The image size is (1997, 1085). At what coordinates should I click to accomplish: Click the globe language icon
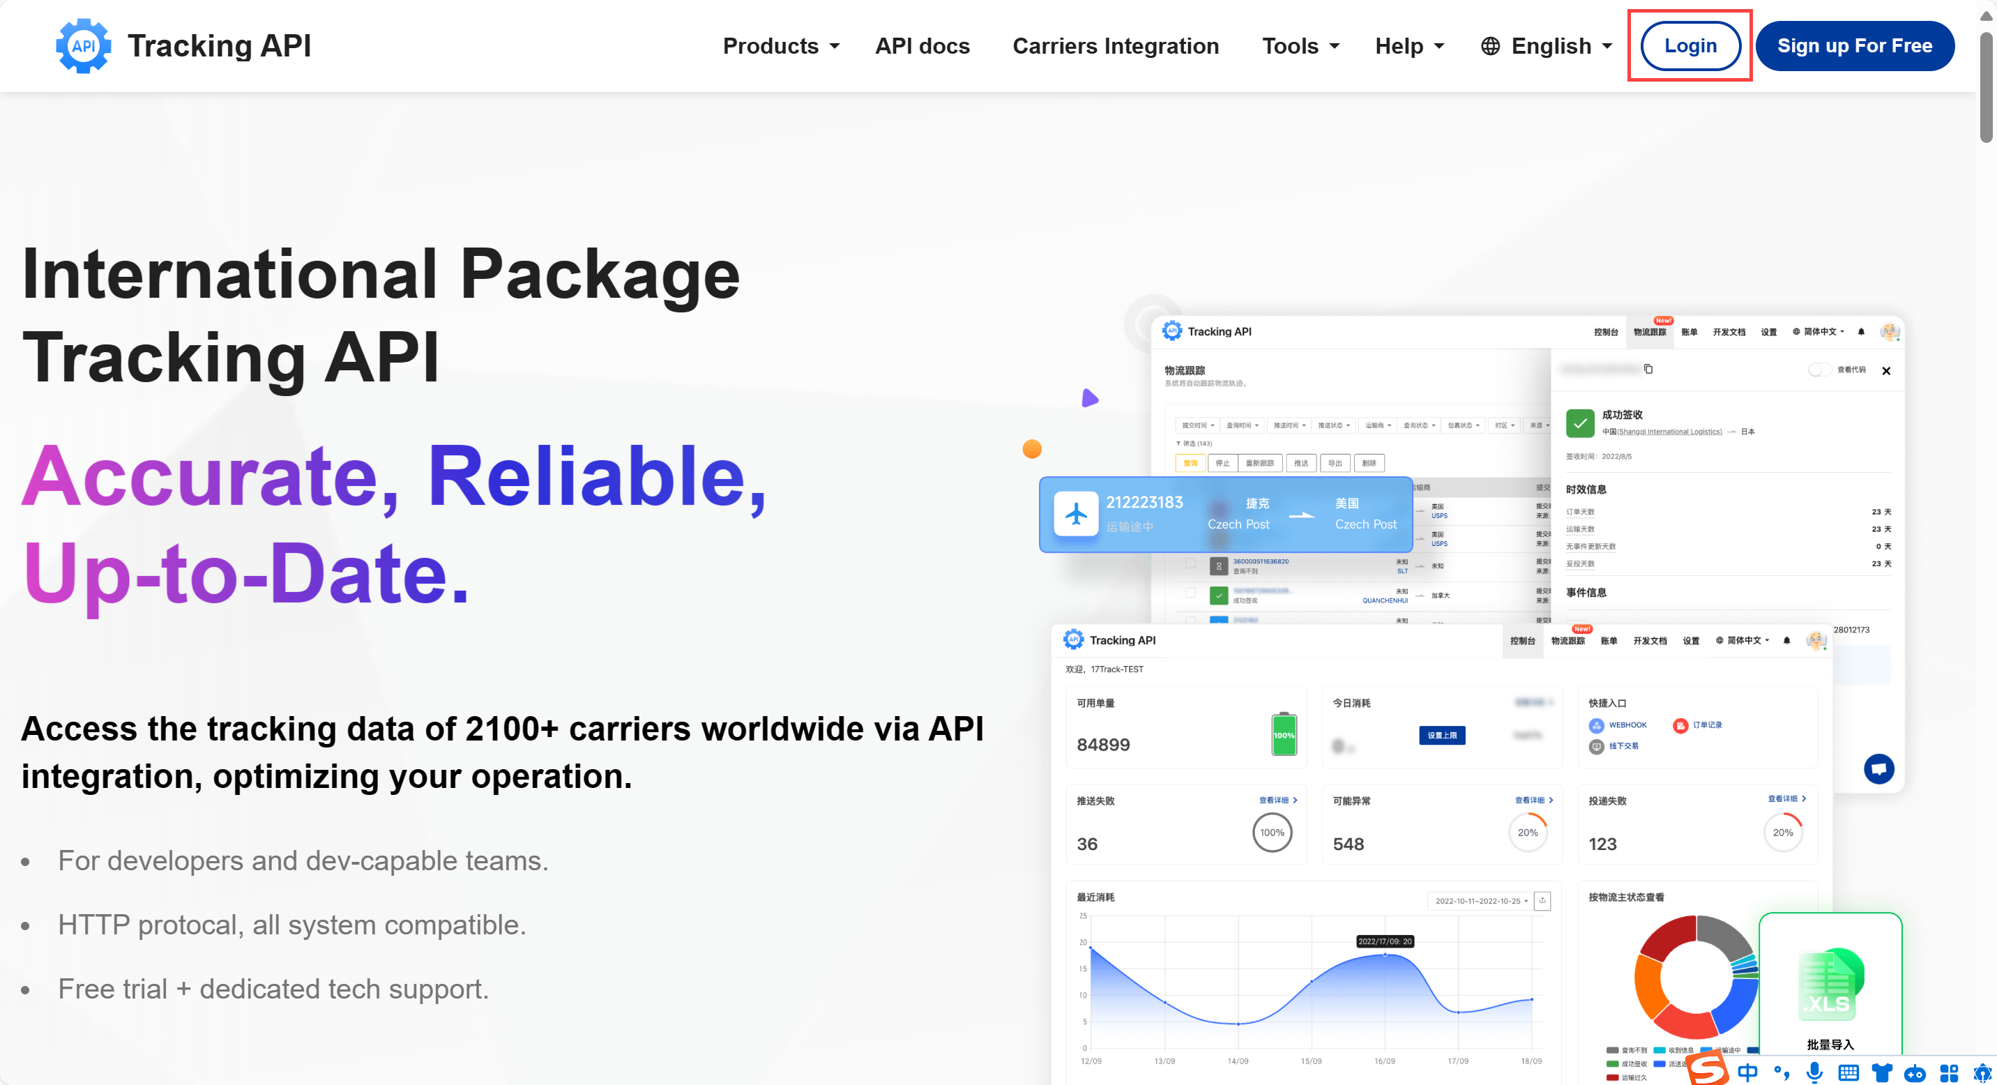click(1489, 46)
